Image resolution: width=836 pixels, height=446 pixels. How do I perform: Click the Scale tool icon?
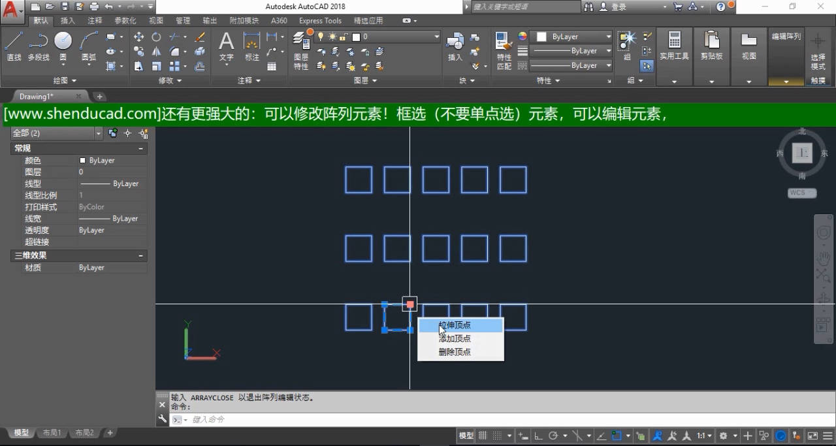pyautogui.click(x=156, y=66)
